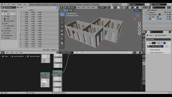
Task: Toggle spreadsheet selected-only filter icon
Action: (x=55, y=8)
